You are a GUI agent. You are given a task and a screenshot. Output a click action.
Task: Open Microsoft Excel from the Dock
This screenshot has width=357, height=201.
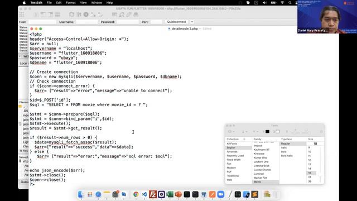[x=170, y=194]
